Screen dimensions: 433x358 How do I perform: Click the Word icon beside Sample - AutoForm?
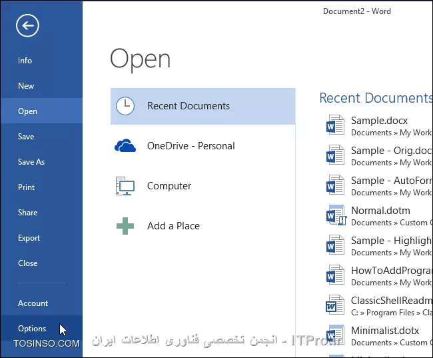pyautogui.click(x=335, y=185)
